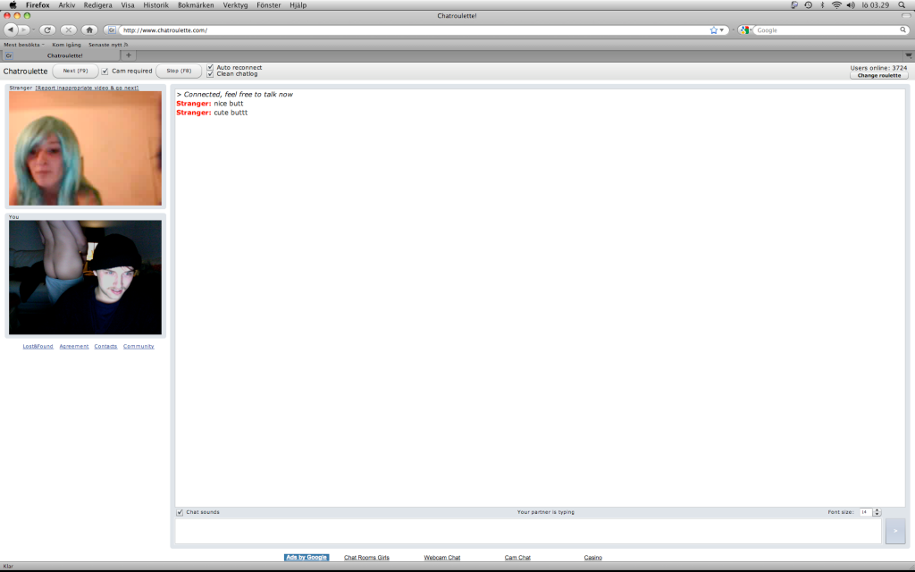Open the Webcam Chat ad link
This screenshot has width=915, height=572.
pos(441,558)
